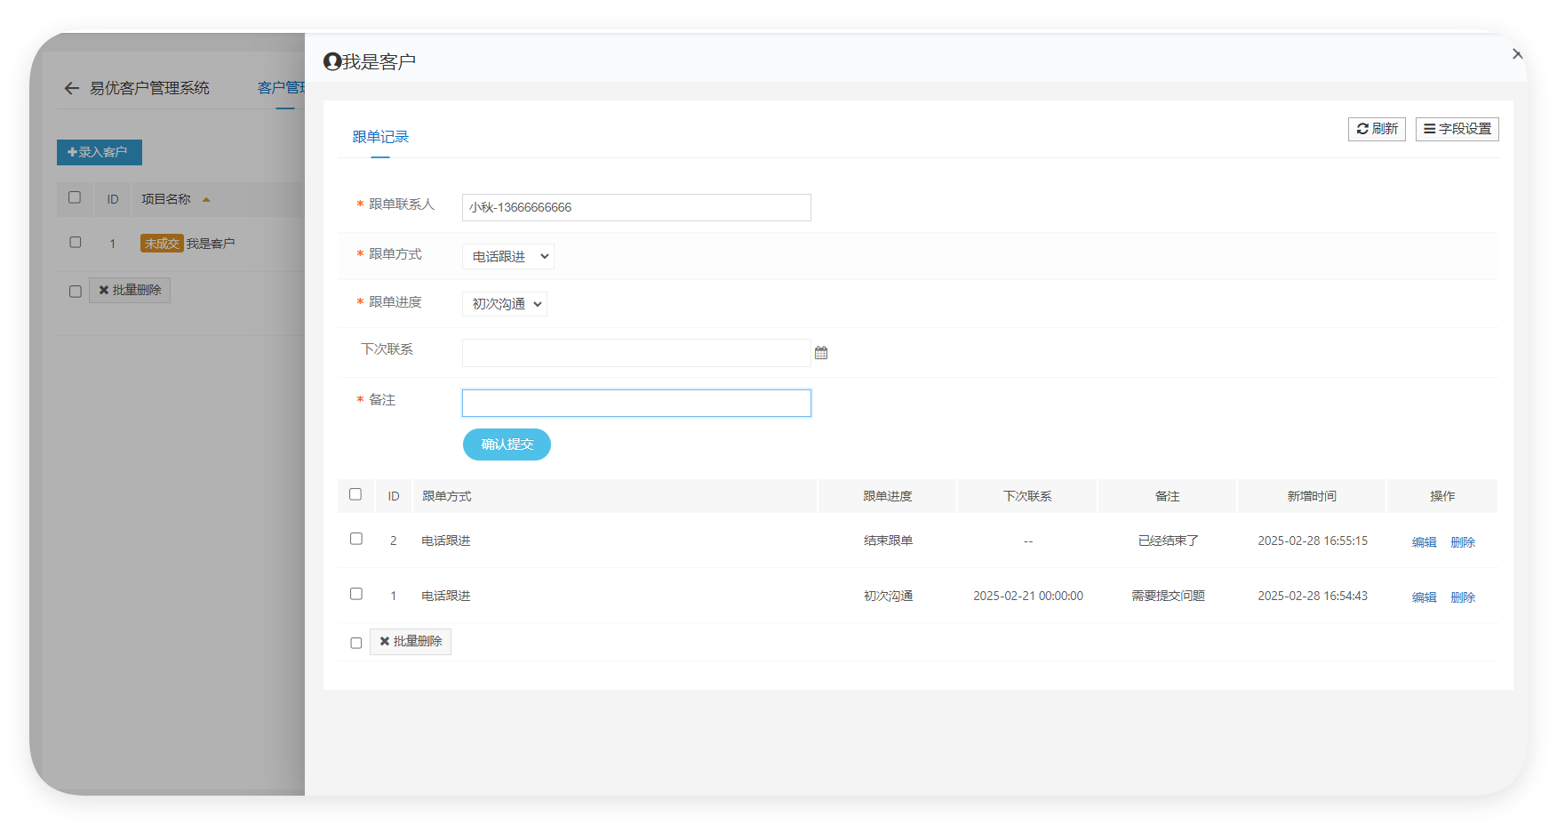
Task: Open field settings via the 字段设置 list icon
Action: (1430, 129)
